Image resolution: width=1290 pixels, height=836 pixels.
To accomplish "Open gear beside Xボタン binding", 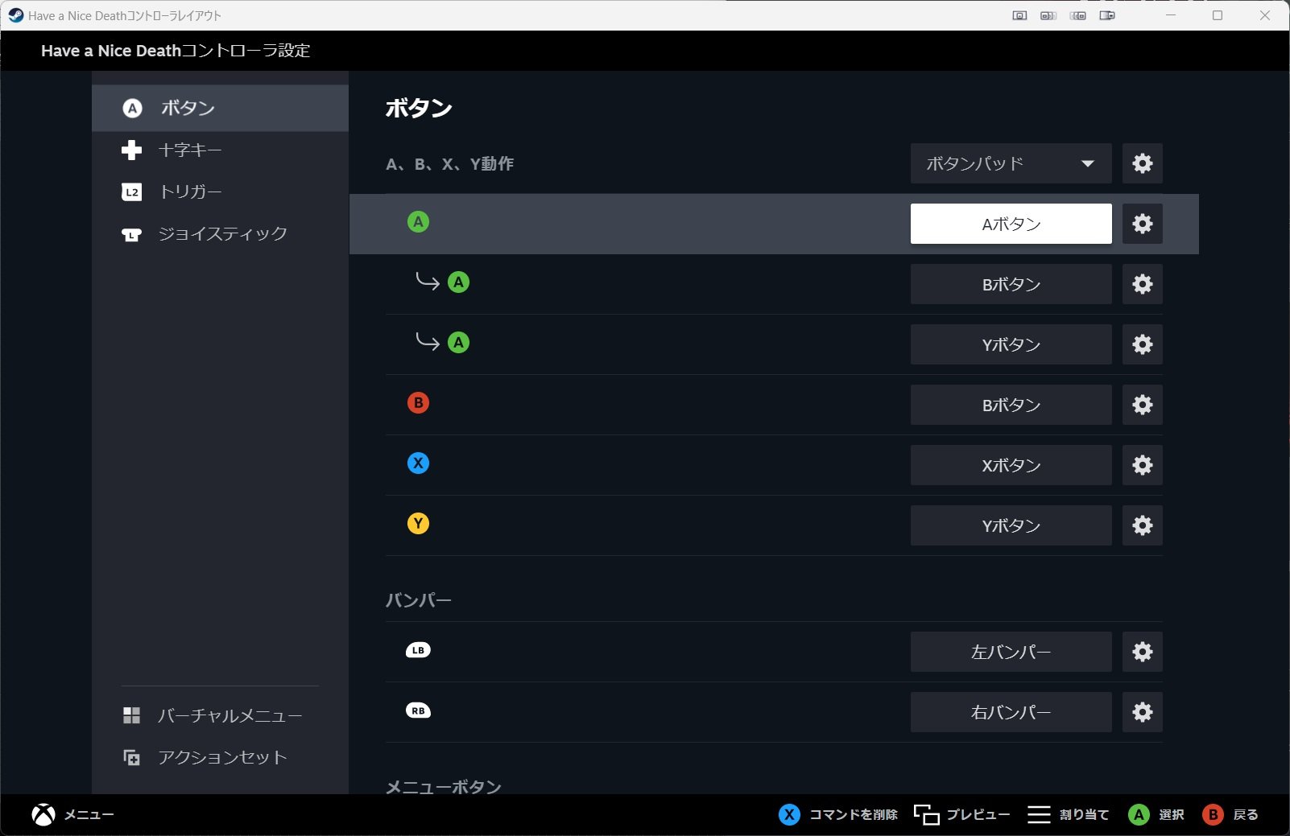I will pos(1142,465).
